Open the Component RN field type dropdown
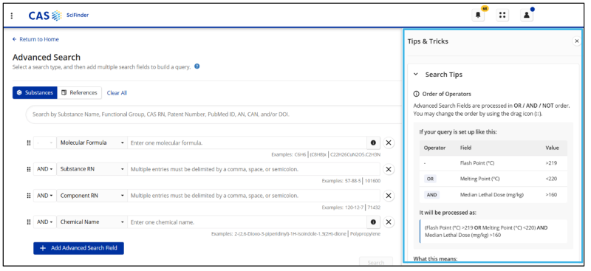Viewport: 591px width, 271px height. [92, 196]
